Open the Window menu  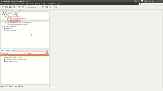(53, 4)
